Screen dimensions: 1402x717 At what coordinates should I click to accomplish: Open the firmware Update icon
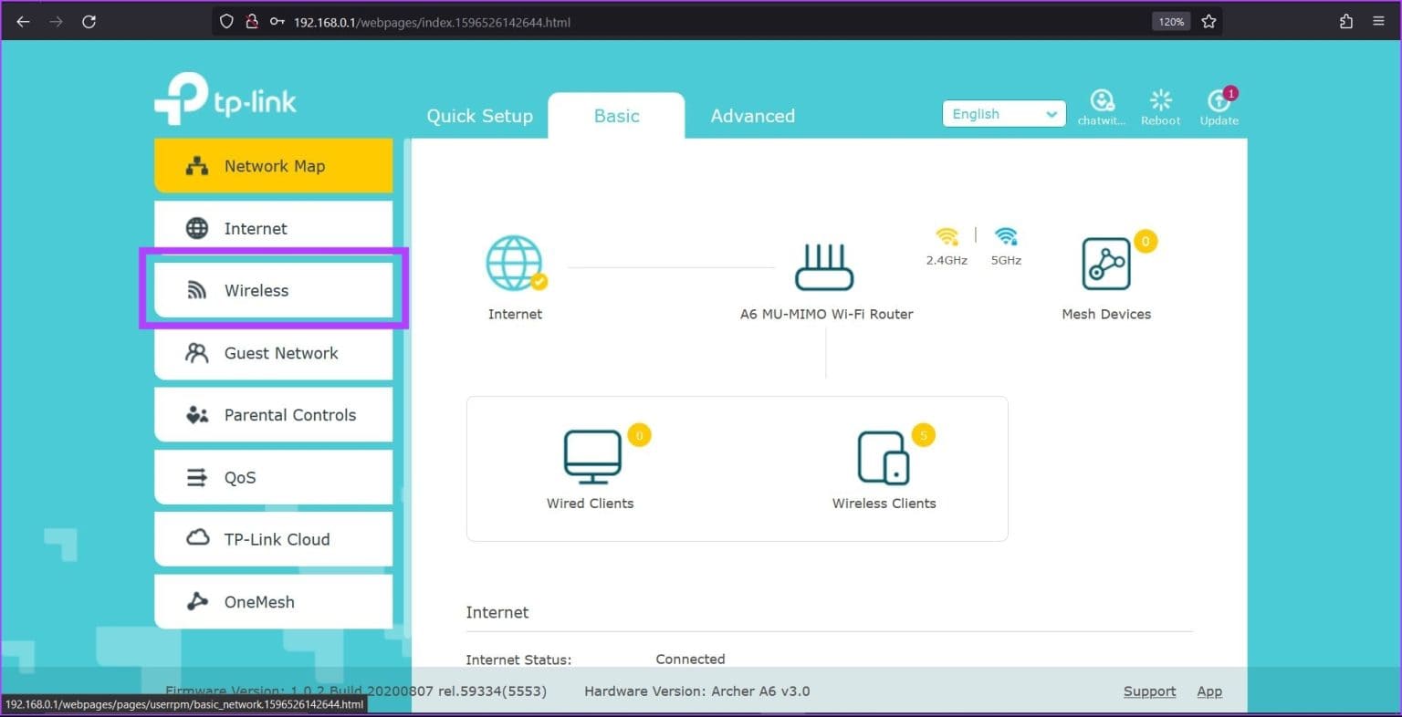pyautogui.click(x=1219, y=101)
